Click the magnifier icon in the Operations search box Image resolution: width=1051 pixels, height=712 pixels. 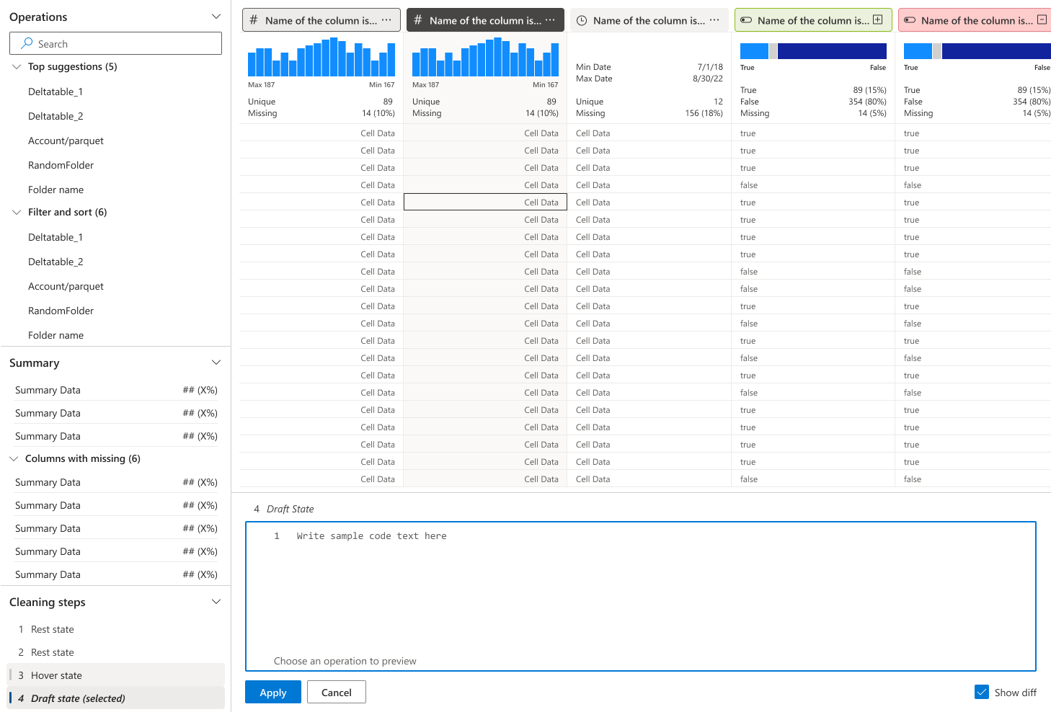(x=27, y=43)
